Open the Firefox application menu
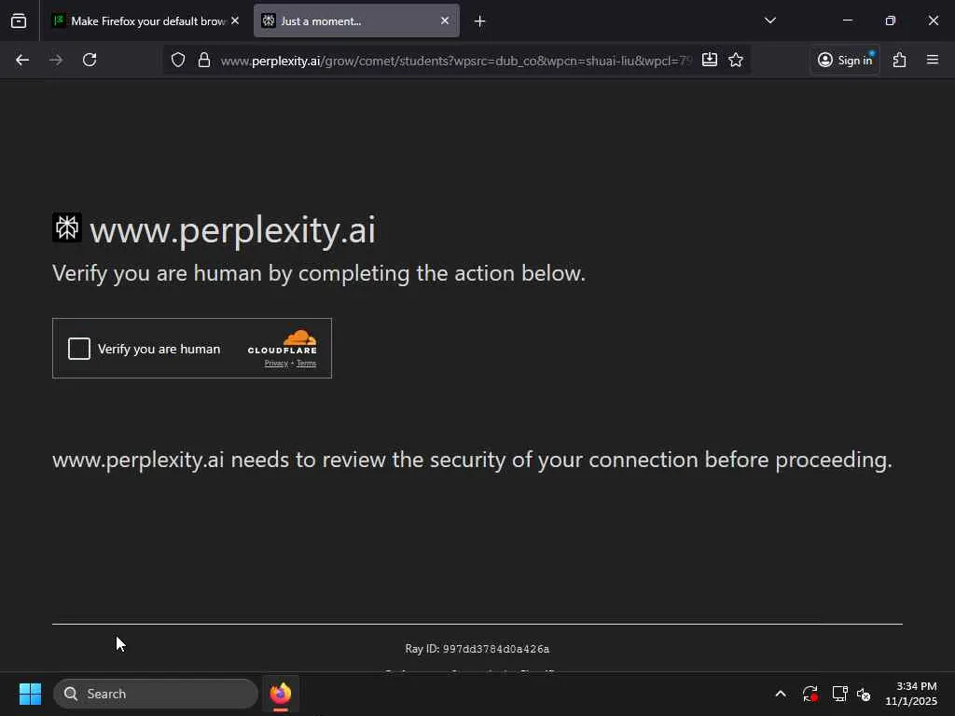 pyautogui.click(x=933, y=60)
